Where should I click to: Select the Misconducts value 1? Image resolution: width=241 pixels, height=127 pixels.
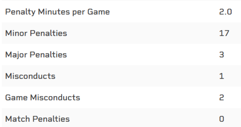[221, 76]
